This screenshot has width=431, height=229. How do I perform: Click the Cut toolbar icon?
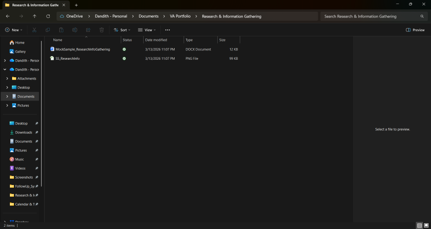(35, 30)
